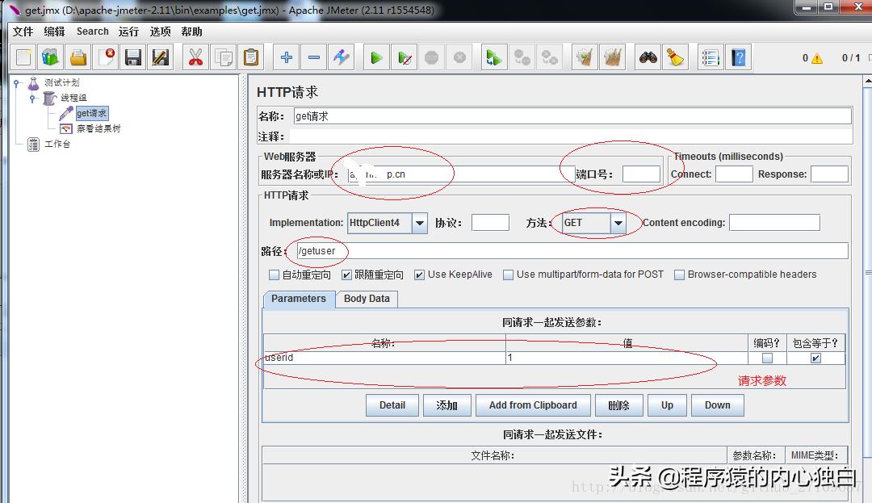
Task: Clear all results listeners
Action: point(611,57)
